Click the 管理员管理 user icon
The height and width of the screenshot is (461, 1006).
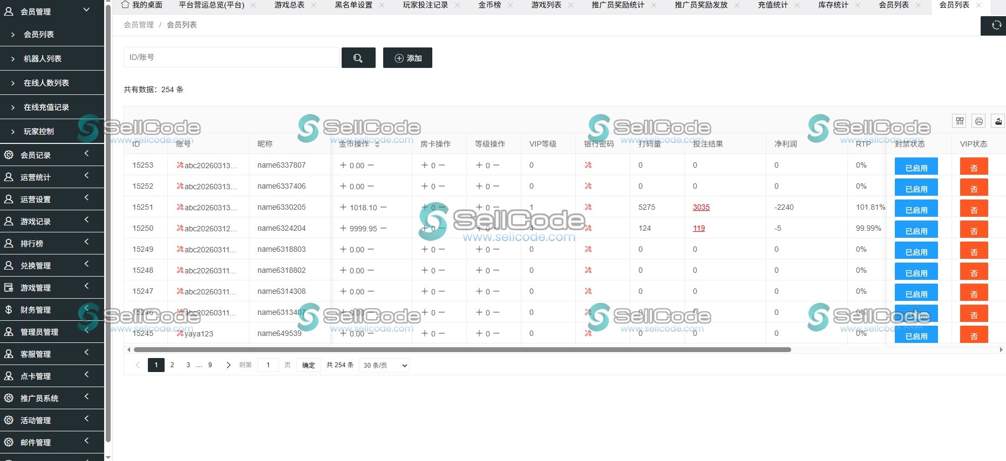point(9,332)
